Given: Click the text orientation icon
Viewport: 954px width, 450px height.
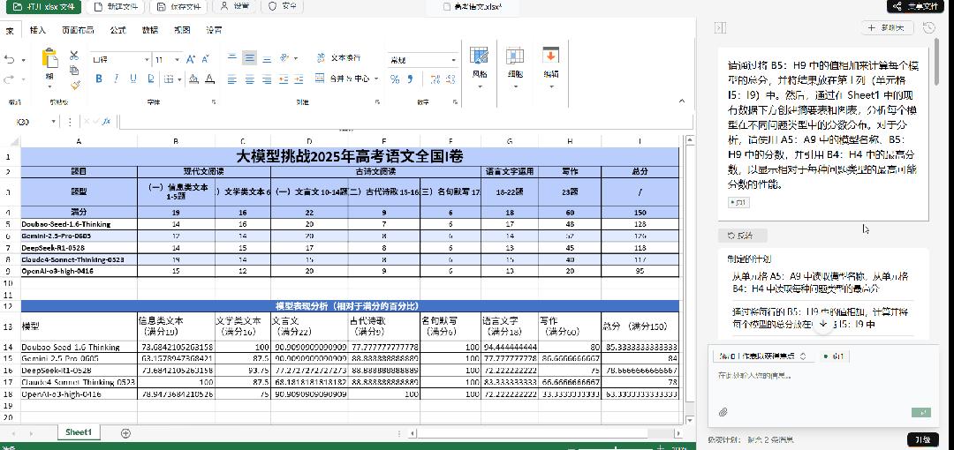Looking at the screenshot, I should click(284, 58).
